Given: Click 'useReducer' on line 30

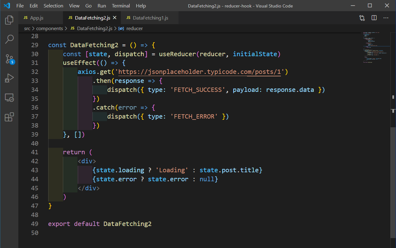Looking at the screenshot, I should [177, 54].
